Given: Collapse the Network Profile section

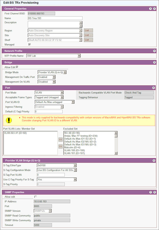Looking at the screenshot, I should pyautogui.click(x=154, y=51).
